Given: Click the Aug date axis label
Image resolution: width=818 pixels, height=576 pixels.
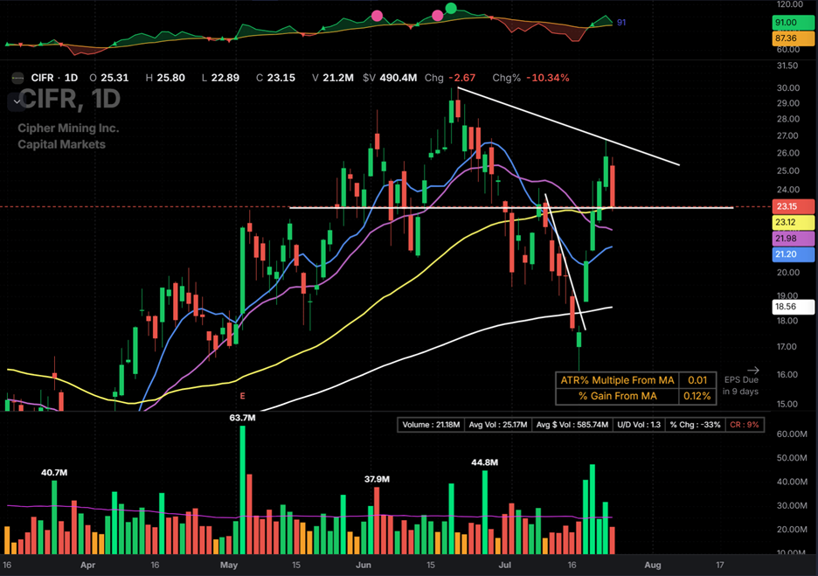Looking at the screenshot, I should tap(653, 565).
